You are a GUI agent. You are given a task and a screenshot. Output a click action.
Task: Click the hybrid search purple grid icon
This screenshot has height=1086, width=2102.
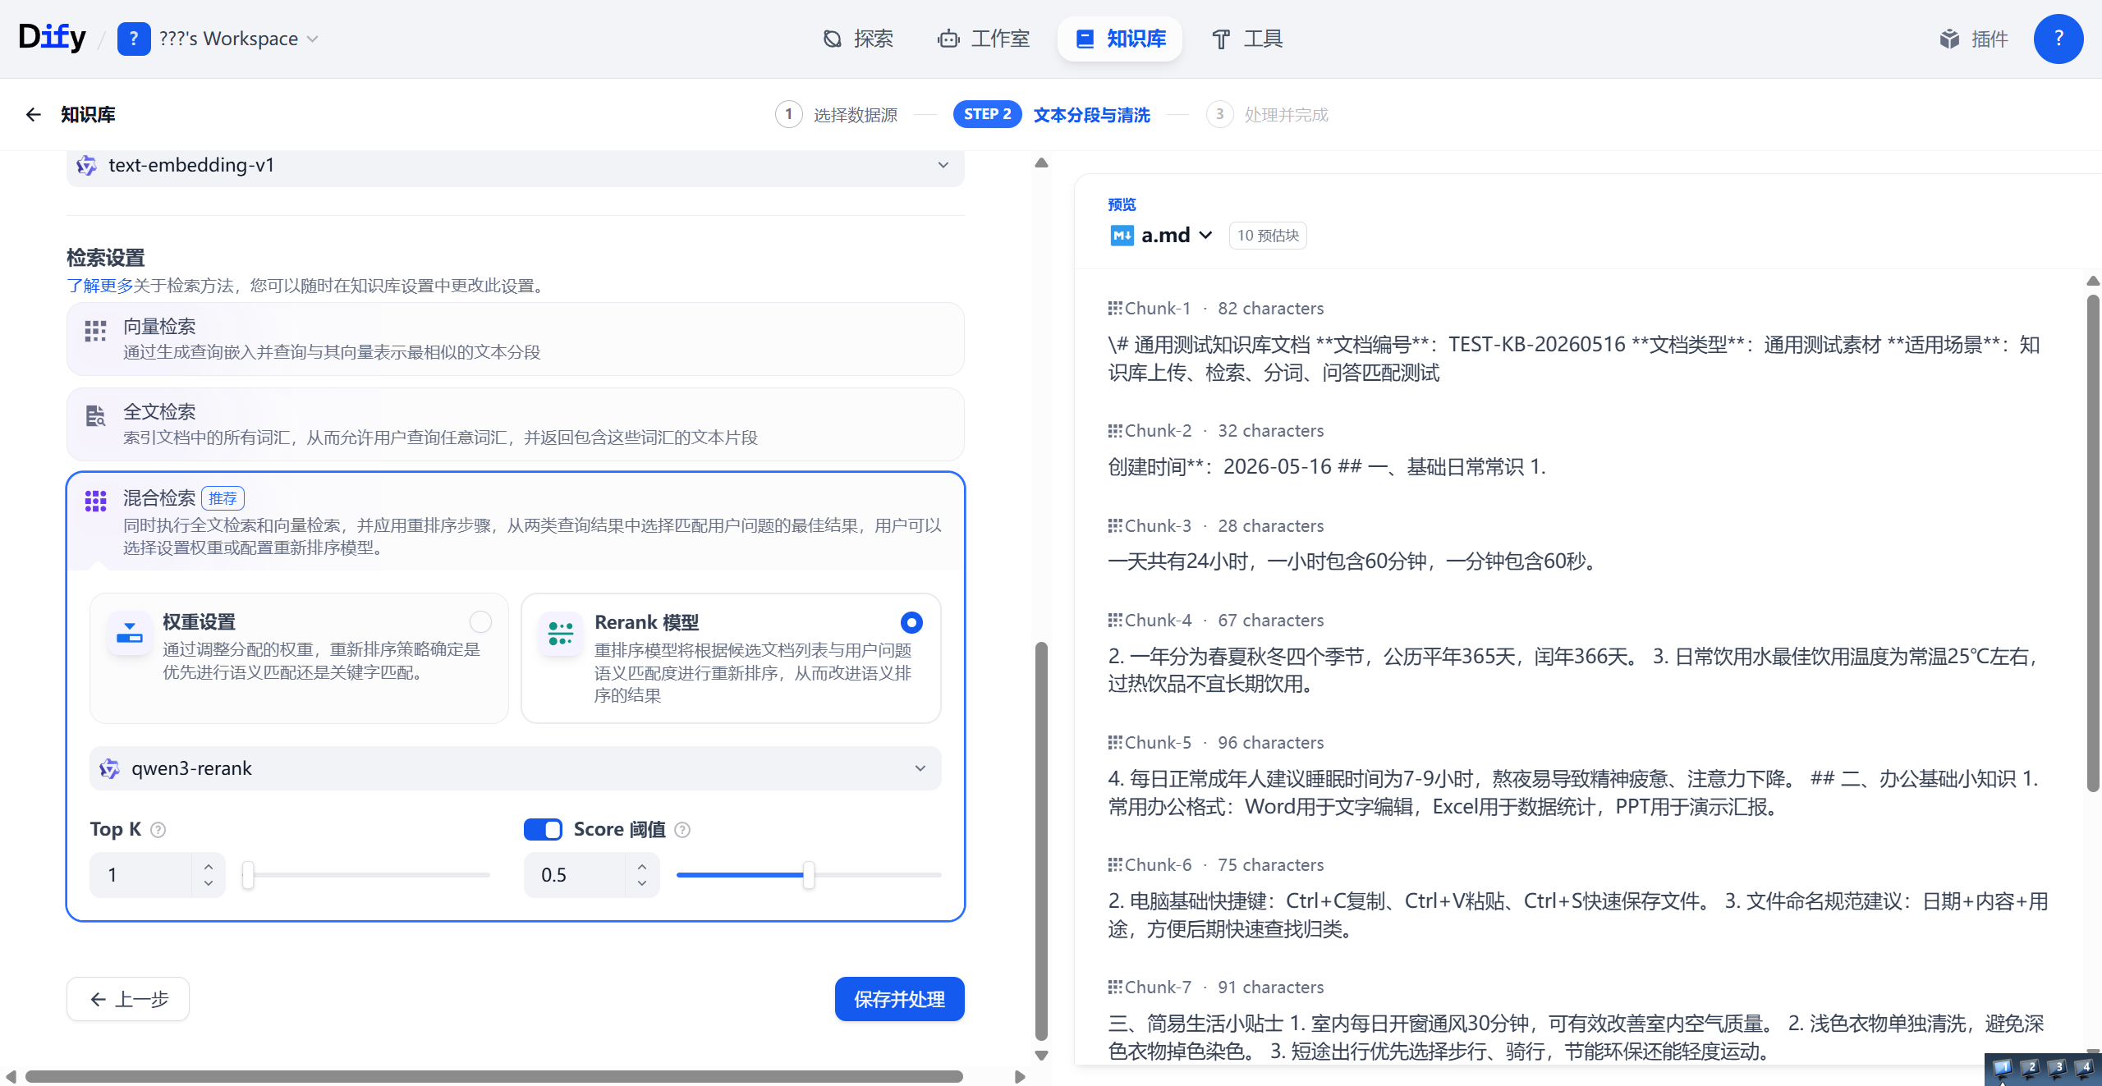pos(95,502)
